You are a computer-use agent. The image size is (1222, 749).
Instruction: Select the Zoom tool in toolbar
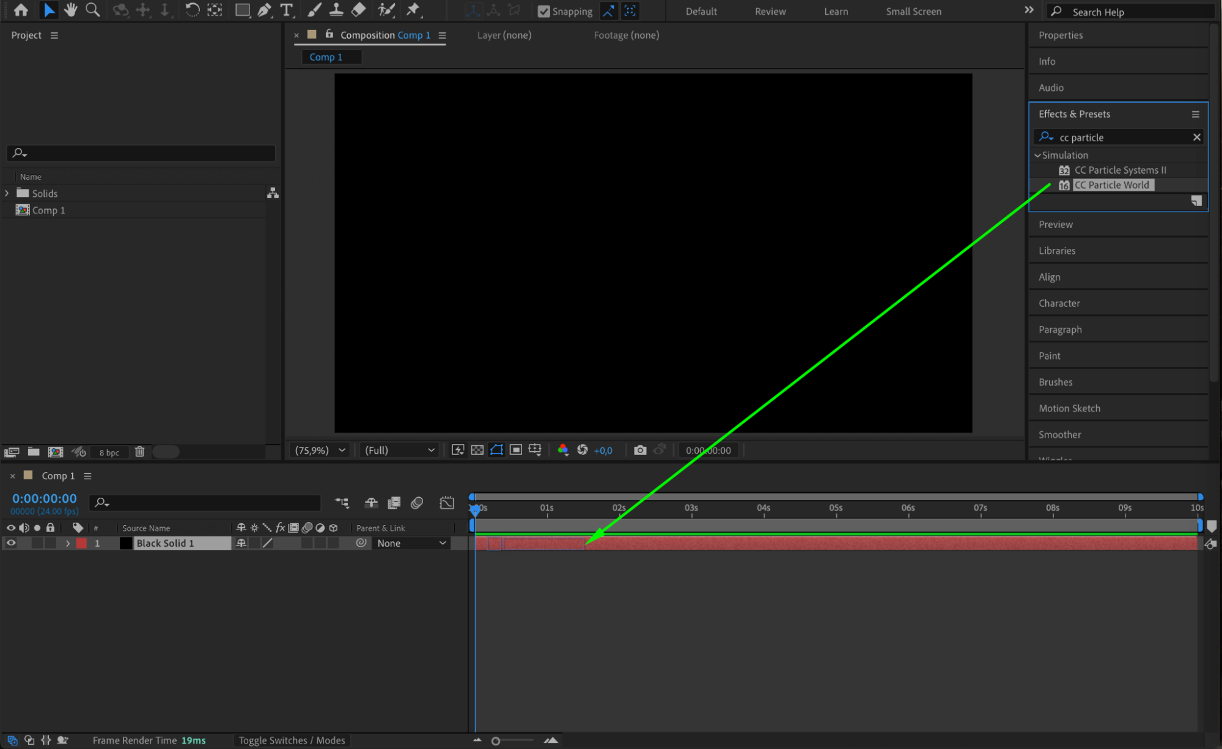92,10
